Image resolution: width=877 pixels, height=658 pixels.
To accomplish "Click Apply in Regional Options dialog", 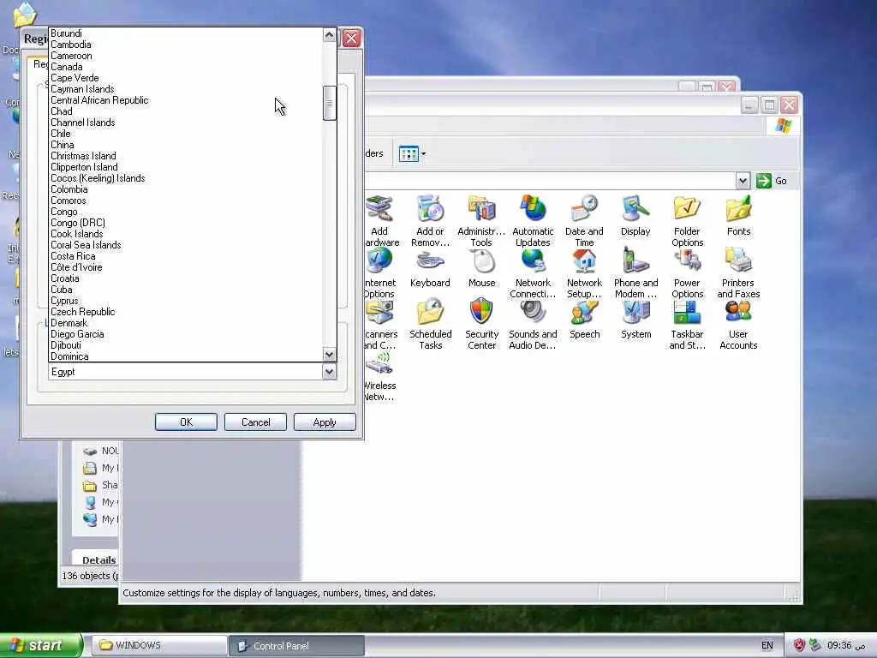I will pos(325,422).
